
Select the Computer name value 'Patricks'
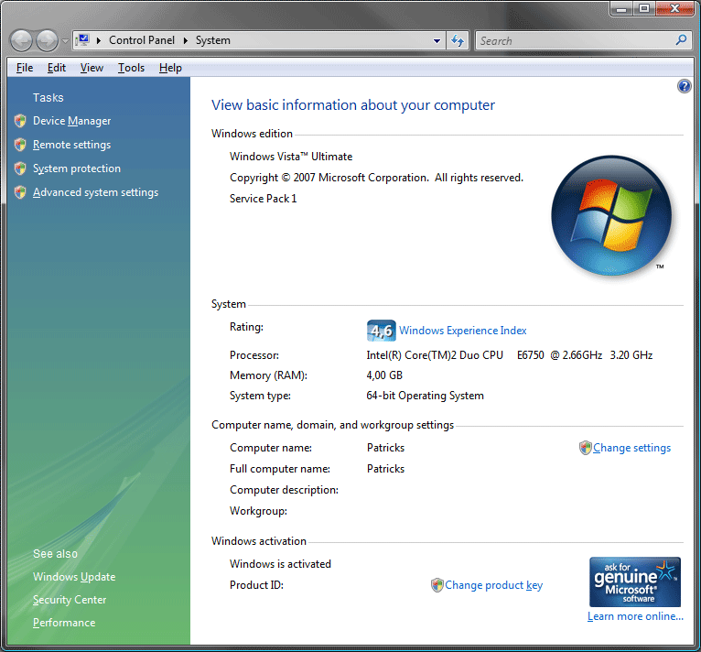click(x=385, y=448)
